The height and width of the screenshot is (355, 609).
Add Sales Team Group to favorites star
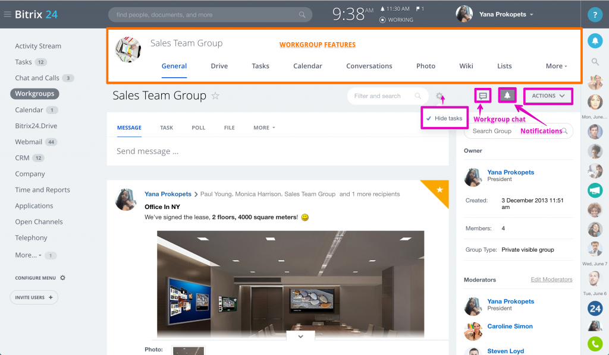[x=215, y=96]
